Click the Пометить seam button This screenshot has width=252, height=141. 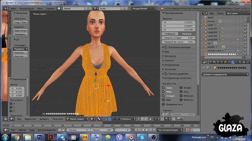coord(20,52)
